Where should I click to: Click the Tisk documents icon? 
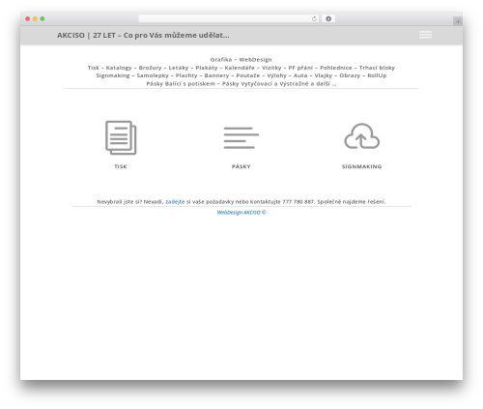[x=121, y=137]
